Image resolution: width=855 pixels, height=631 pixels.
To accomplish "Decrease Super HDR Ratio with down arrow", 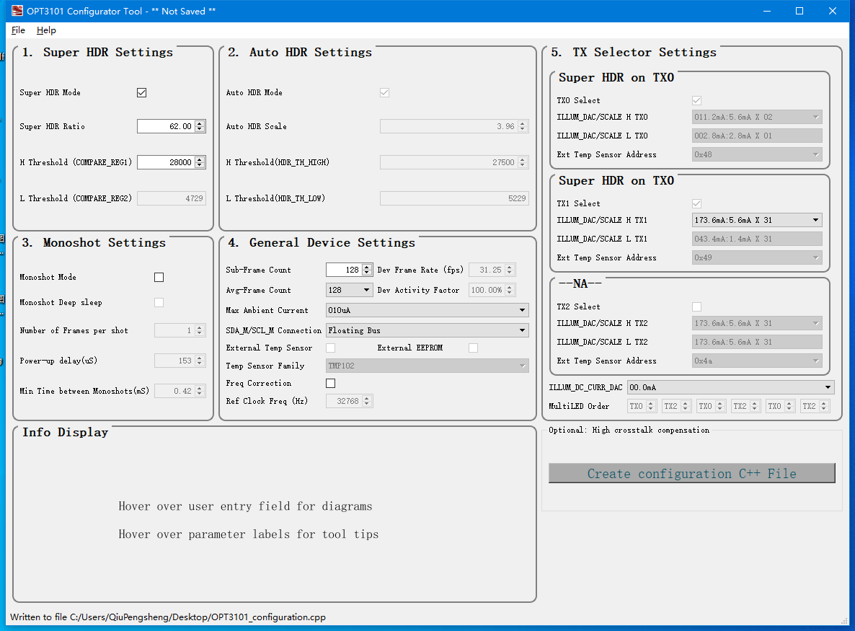I will click(x=200, y=129).
